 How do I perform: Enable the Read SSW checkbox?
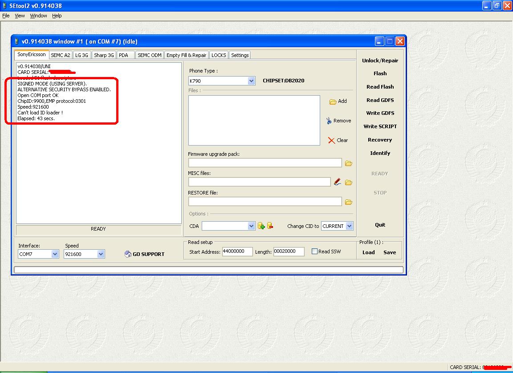[314, 251]
